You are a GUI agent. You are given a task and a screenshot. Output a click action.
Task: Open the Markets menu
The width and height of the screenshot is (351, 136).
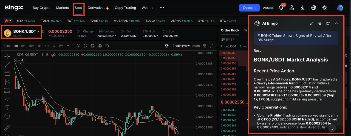pos(63,8)
